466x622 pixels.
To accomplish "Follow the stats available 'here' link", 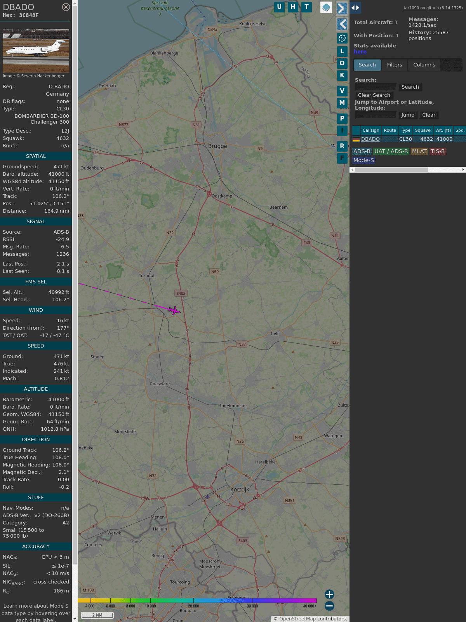I will pyautogui.click(x=360, y=52).
